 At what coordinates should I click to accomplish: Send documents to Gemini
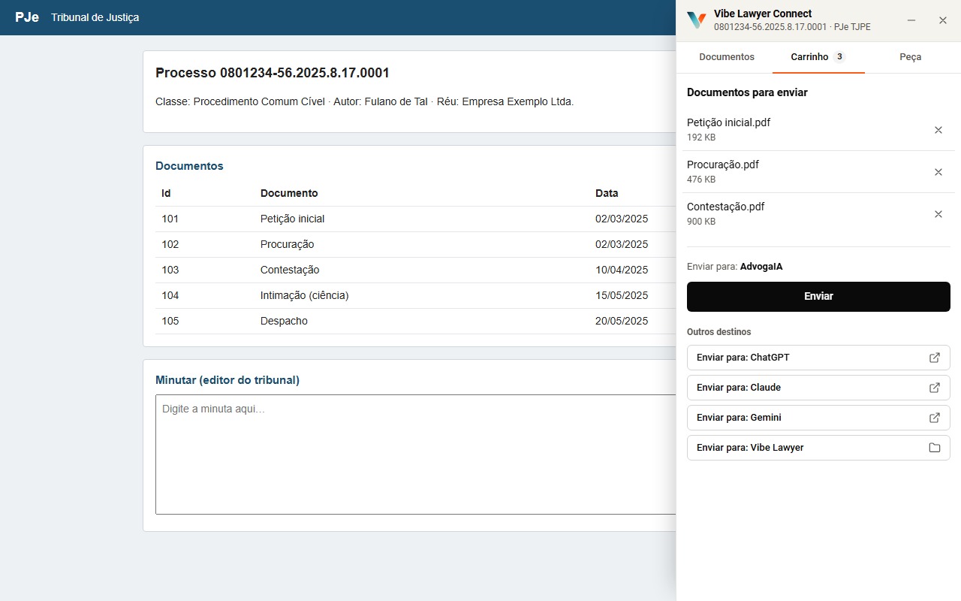click(x=818, y=418)
